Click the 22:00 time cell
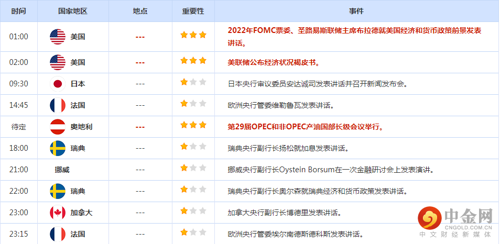Image resolution: width=500 pixels, height=244 pixels. pyautogui.click(x=19, y=191)
